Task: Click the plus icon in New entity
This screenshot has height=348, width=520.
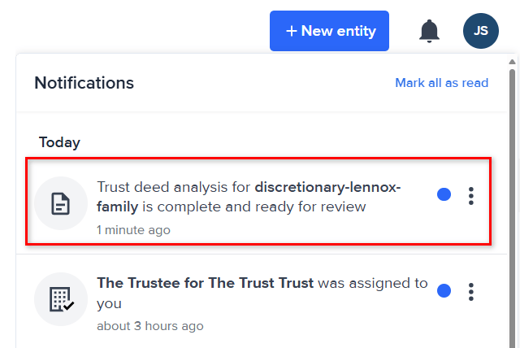Action: (x=292, y=31)
